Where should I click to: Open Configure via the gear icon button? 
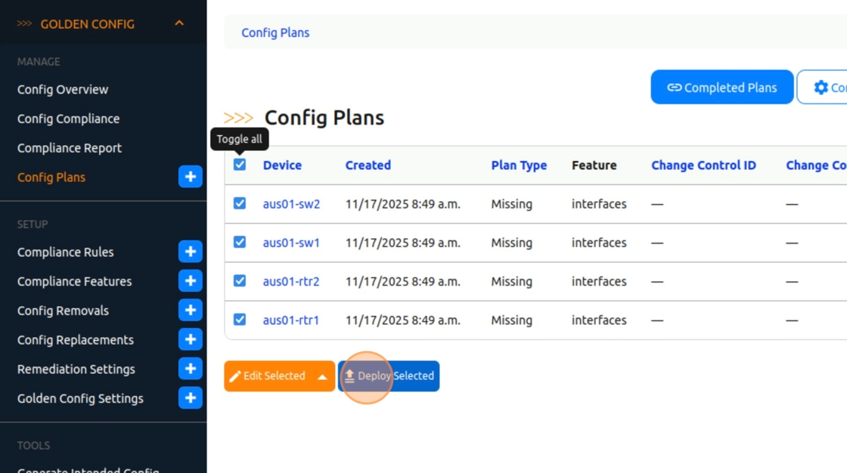823,87
